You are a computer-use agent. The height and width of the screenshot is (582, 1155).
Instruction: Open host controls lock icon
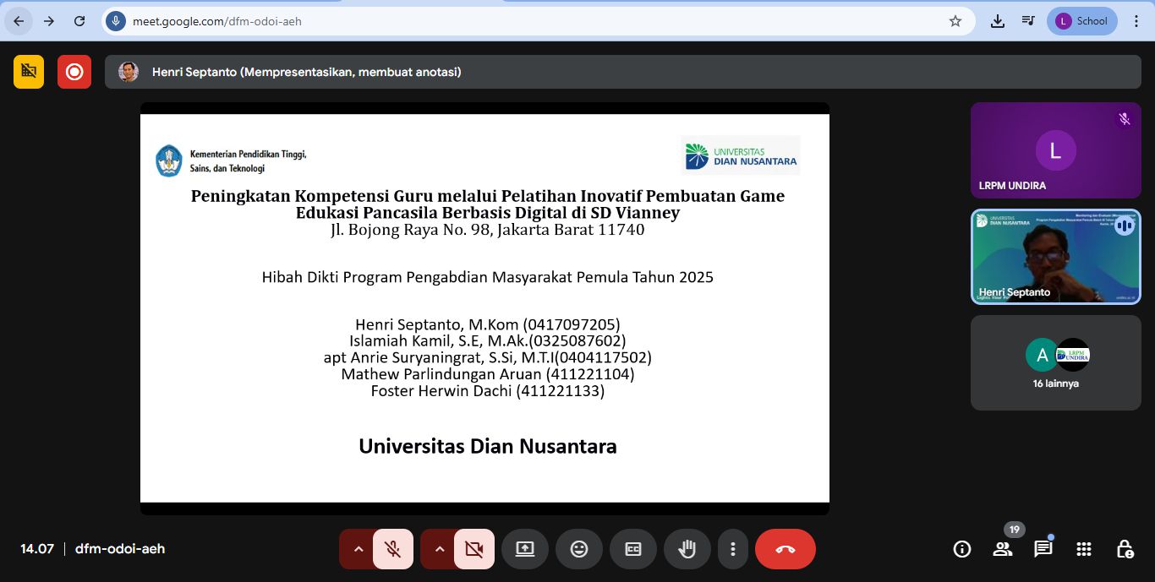1125,549
